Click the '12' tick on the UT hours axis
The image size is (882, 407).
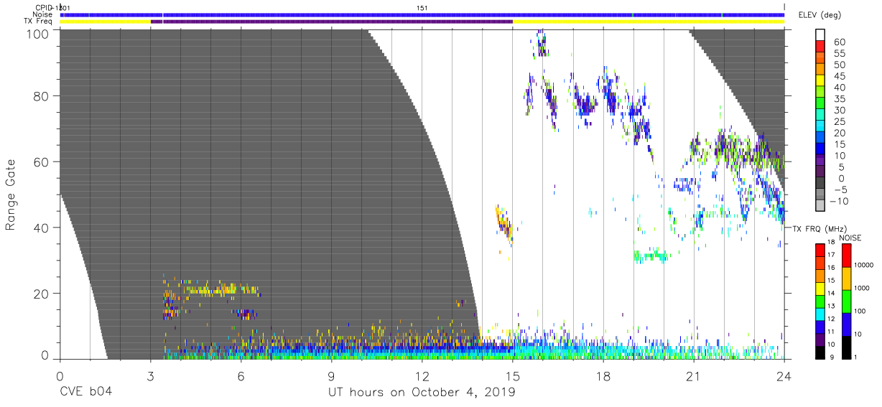[422, 375]
